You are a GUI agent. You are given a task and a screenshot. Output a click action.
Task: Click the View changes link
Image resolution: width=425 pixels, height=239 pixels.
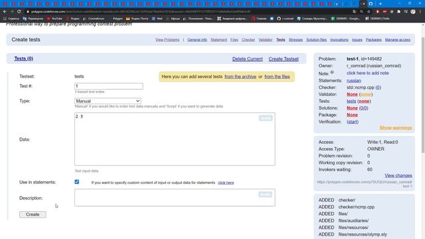click(x=398, y=175)
